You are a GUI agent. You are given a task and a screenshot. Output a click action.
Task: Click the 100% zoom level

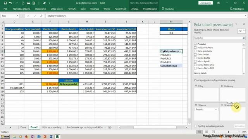244,132
